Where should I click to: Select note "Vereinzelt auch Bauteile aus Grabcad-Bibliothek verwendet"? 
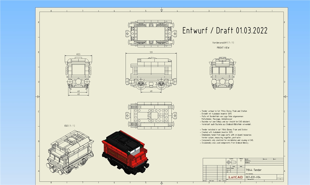(x=226, y=125)
